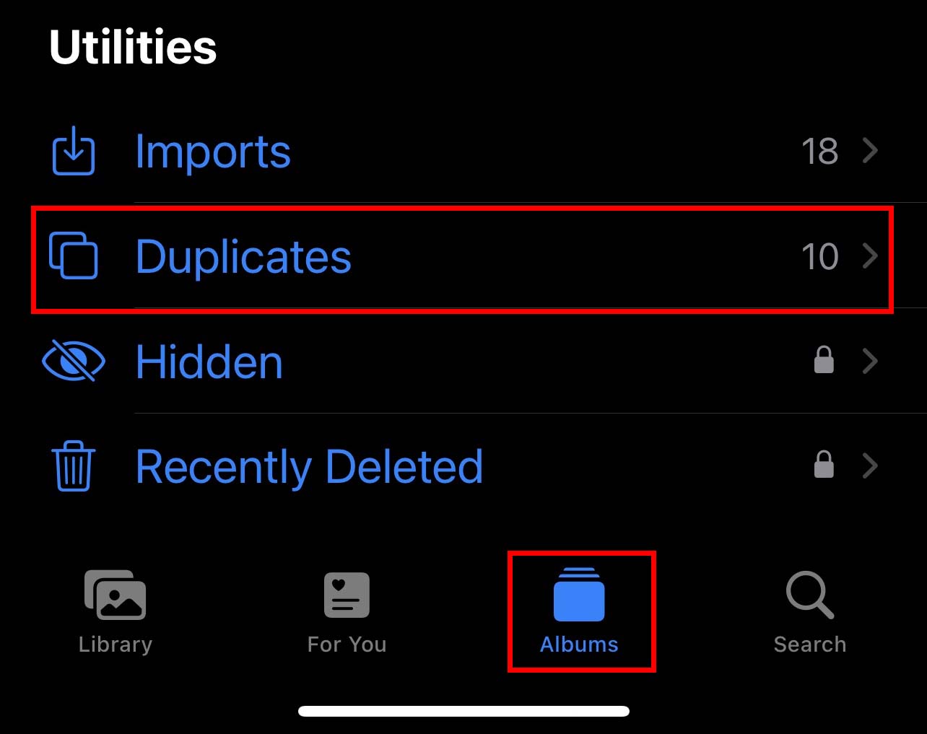Tap the Search magnifying glass icon

pyautogui.click(x=809, y=595)
